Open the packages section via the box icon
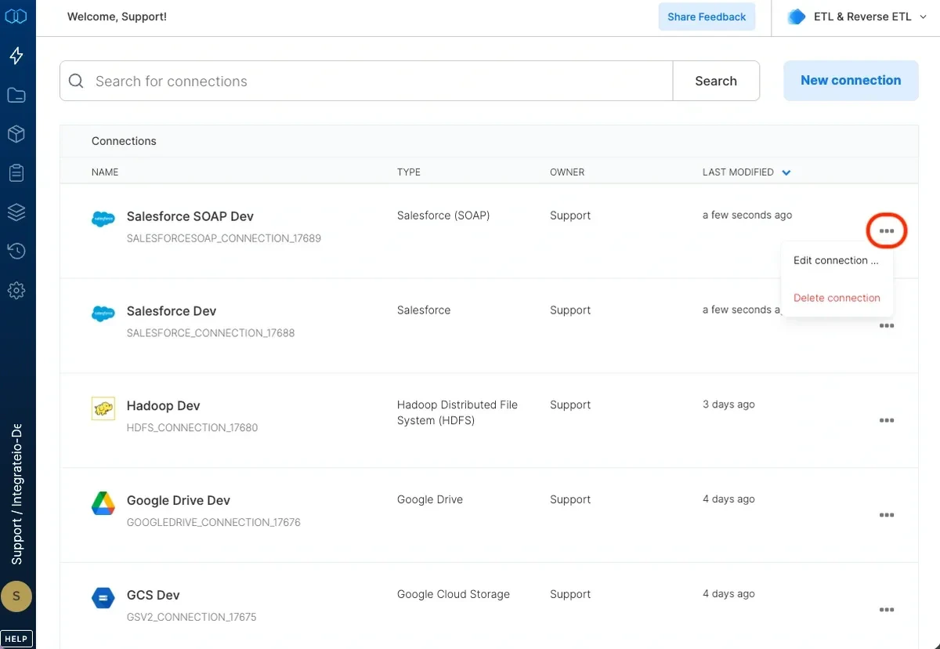This screenshot has height=649, width=940. [16, 134]
